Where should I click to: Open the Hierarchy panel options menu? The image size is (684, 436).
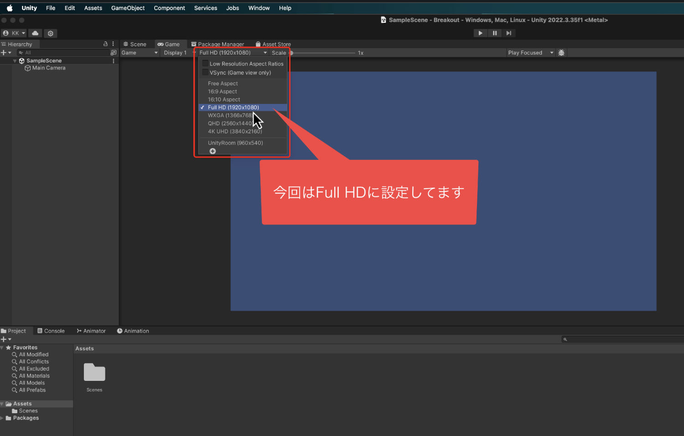113,44
